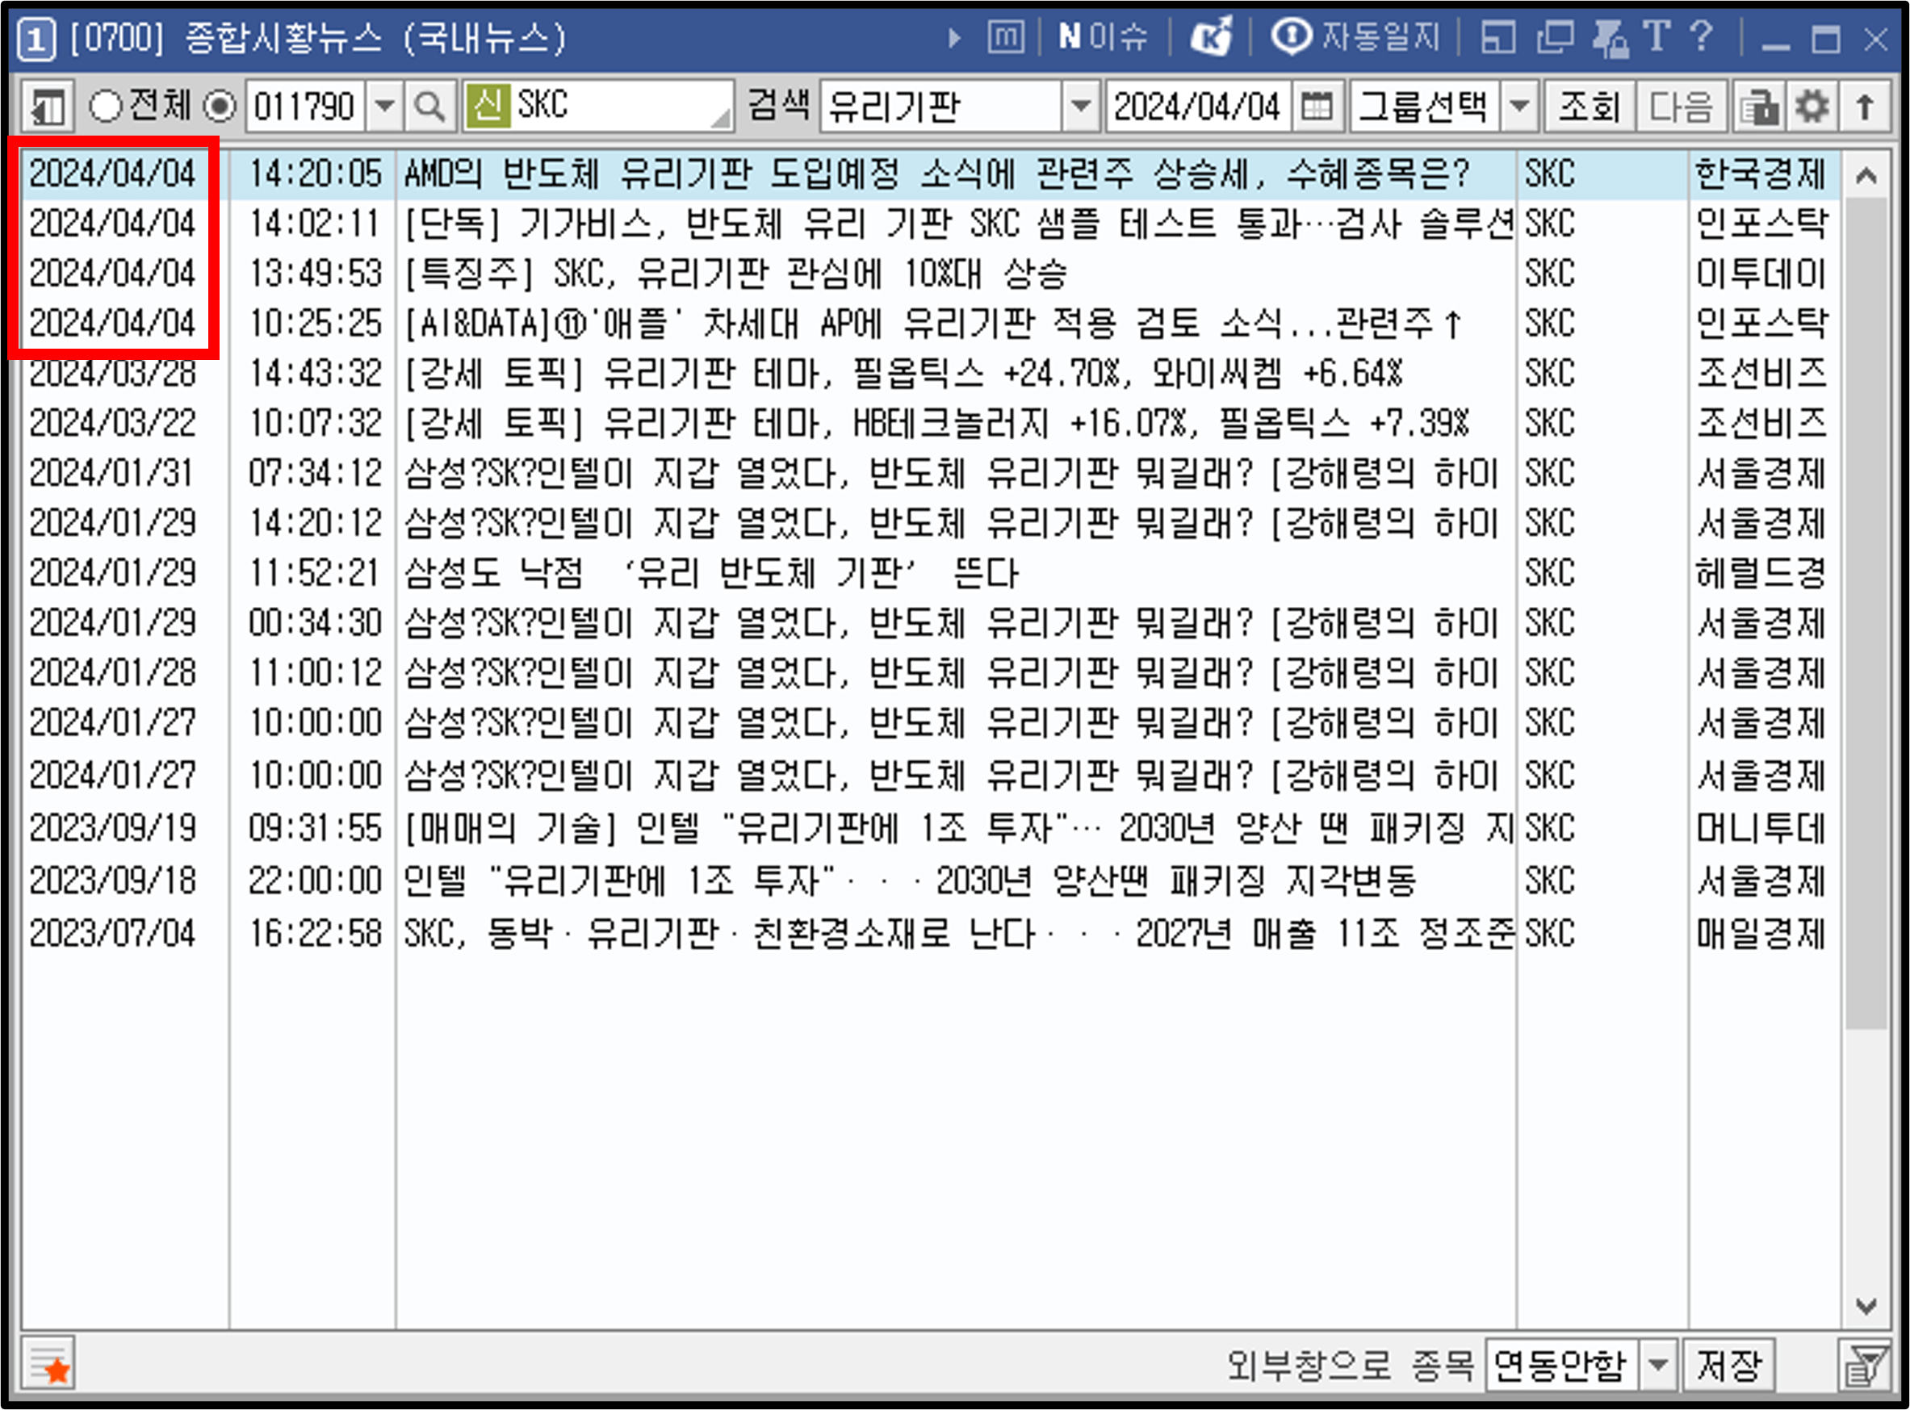Click the T font size icon in title bar
Screen dimensions: 1910x1410
tap(1657, 38)
